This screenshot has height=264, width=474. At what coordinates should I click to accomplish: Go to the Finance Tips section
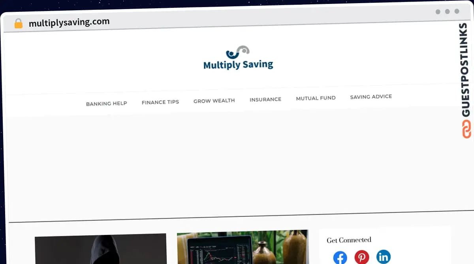[x=160, y=102]
